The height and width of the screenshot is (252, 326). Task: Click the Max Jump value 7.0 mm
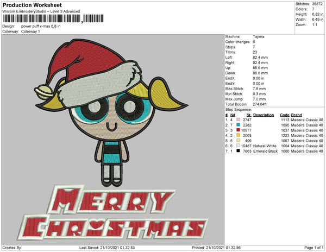tap(259, 99)
